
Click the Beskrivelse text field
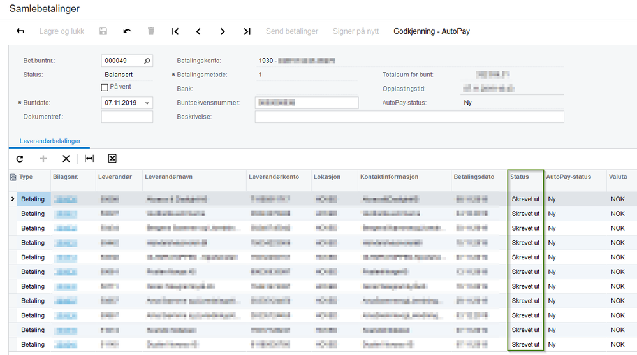[x=409, y=117]
